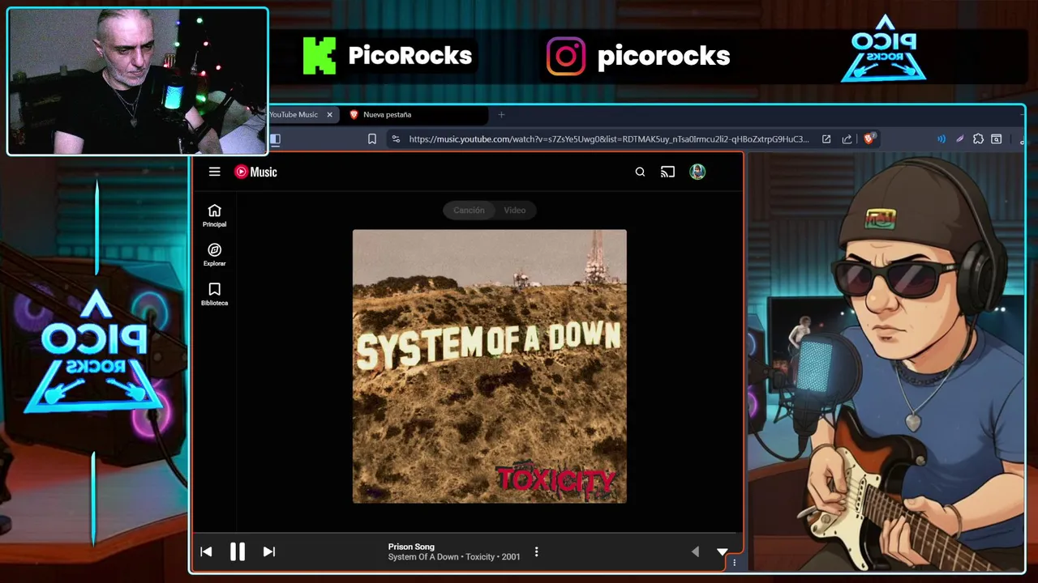Screen dimensions: 1038x583
Task: Switch to Canción mode
Action: [469, 211]
